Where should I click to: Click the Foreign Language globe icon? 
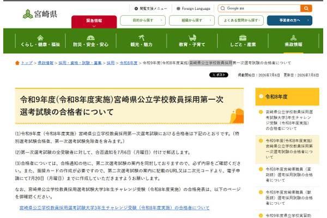(178, 9)
